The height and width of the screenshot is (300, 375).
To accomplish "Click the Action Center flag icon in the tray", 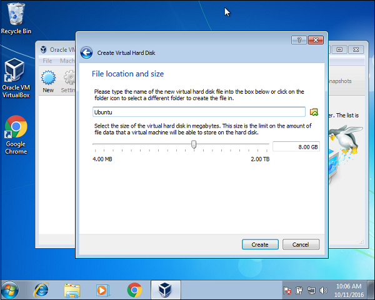I will click(x=287, y=291).
